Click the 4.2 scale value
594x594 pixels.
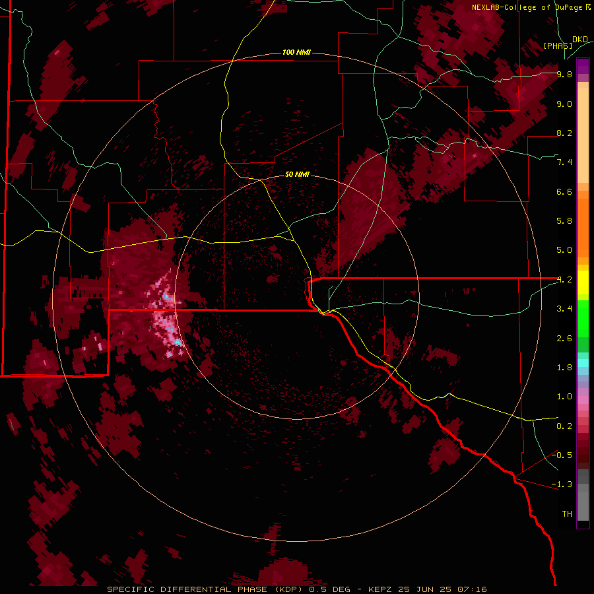pyautogui.click(x=564, y=280)
